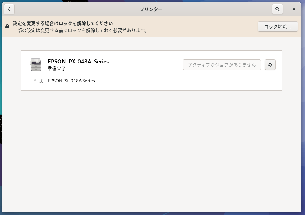Image resolution: width=305 pixels, height=215 pixels.
Task: Click the 型式 label
Action: coord(38,81)
